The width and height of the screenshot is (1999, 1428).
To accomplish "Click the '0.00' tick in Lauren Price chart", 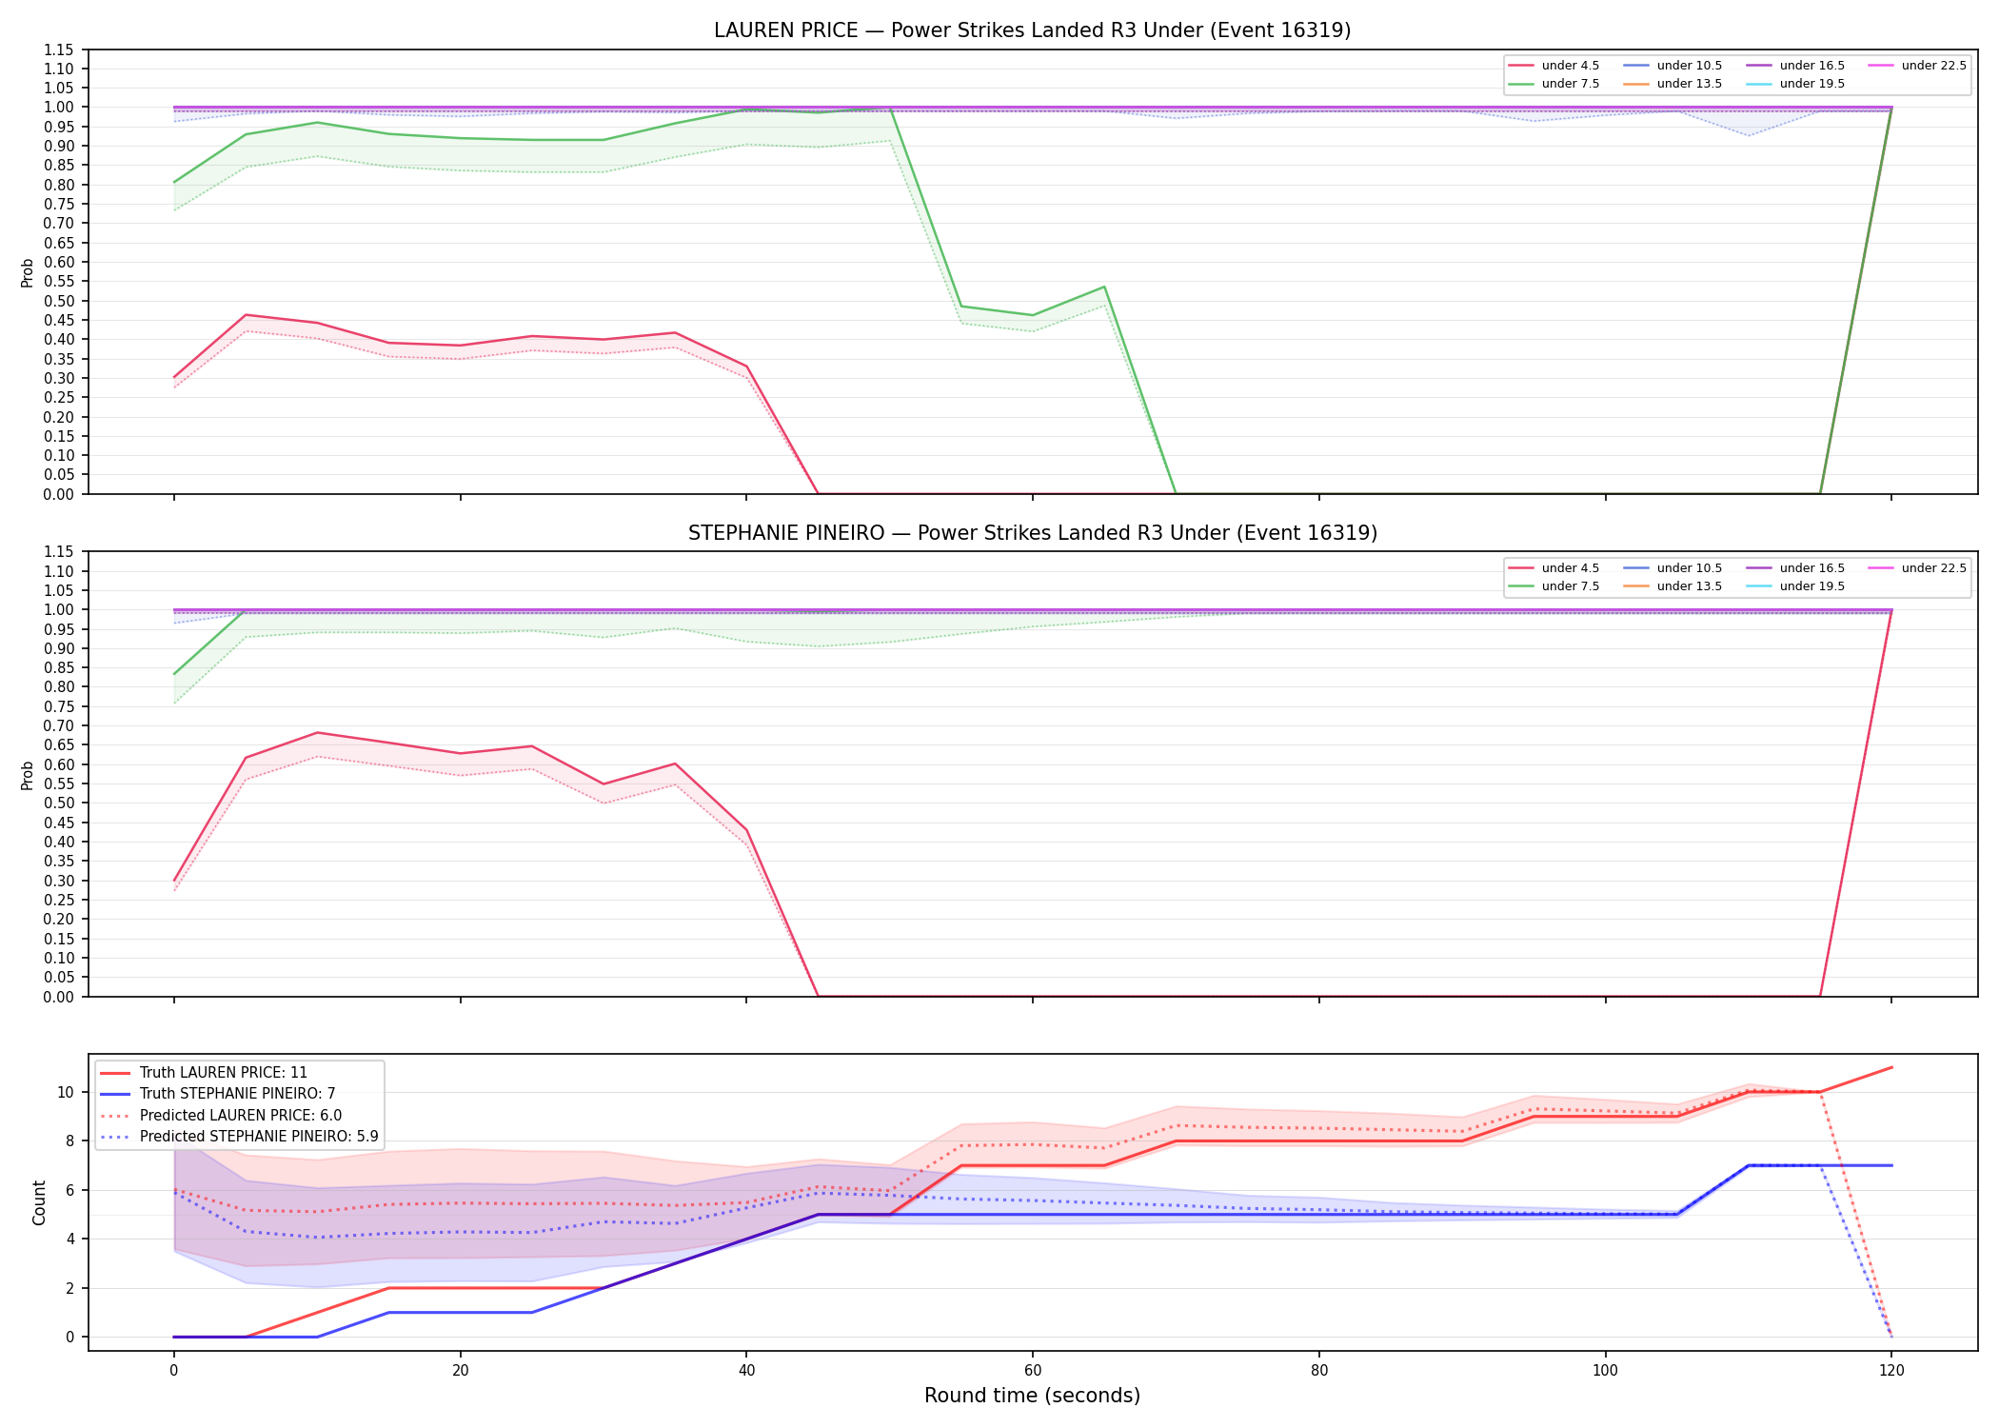I will coord(59,494).
